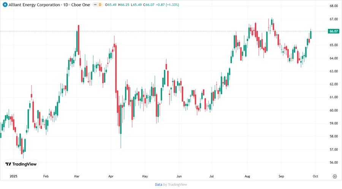Image resolution: width=342 pixels, height=189 pixels.
Task: Click the Apr time axis label
Action: click(111, 176)
